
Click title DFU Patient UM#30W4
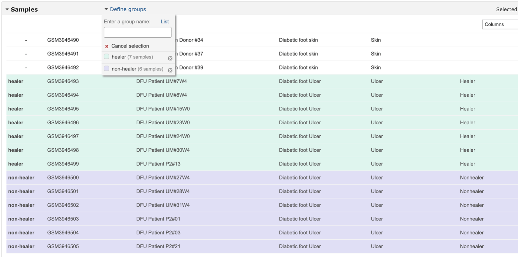[x=163, y=150]
